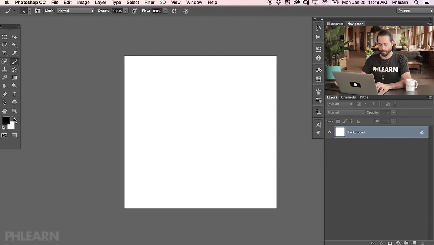The height and width of the screenshot is (245, 434).
Task: Select the Eraser tool
Action: [x=5, y=78]
